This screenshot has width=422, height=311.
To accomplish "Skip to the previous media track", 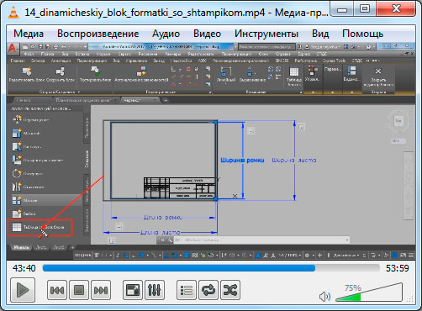I will point(57,290).
